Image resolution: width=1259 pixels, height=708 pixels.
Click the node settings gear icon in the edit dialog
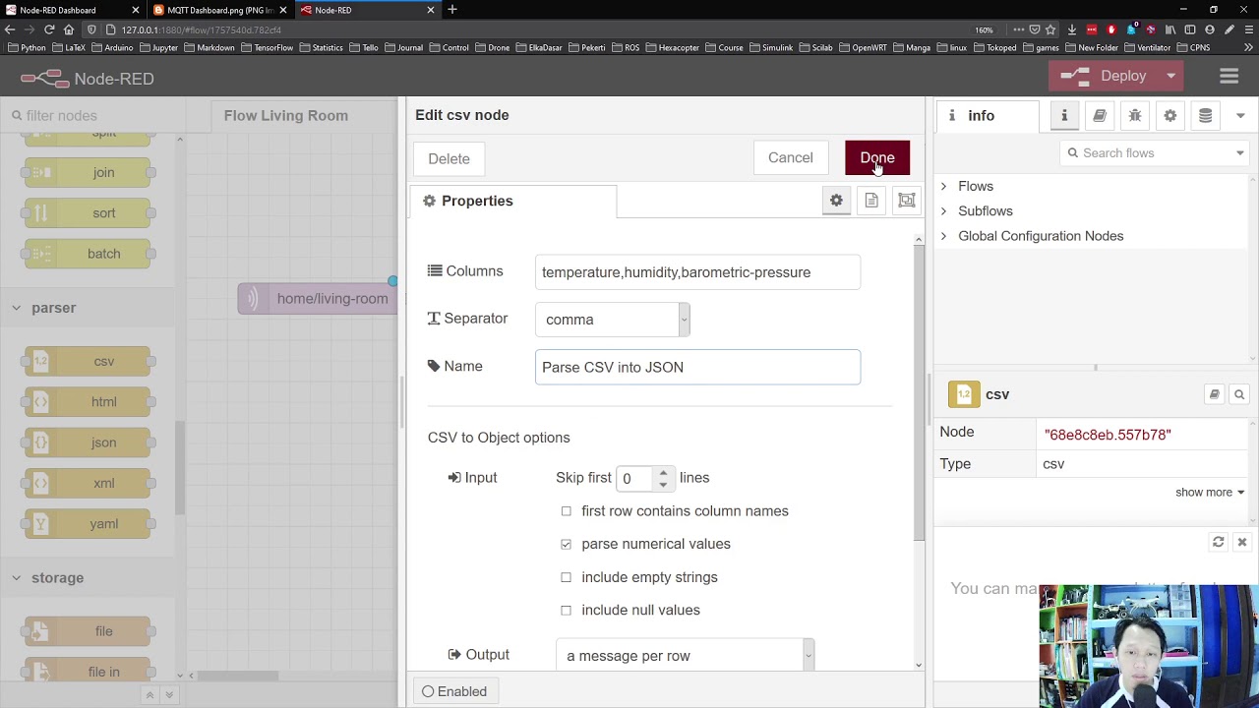click(x=836, y=201)
